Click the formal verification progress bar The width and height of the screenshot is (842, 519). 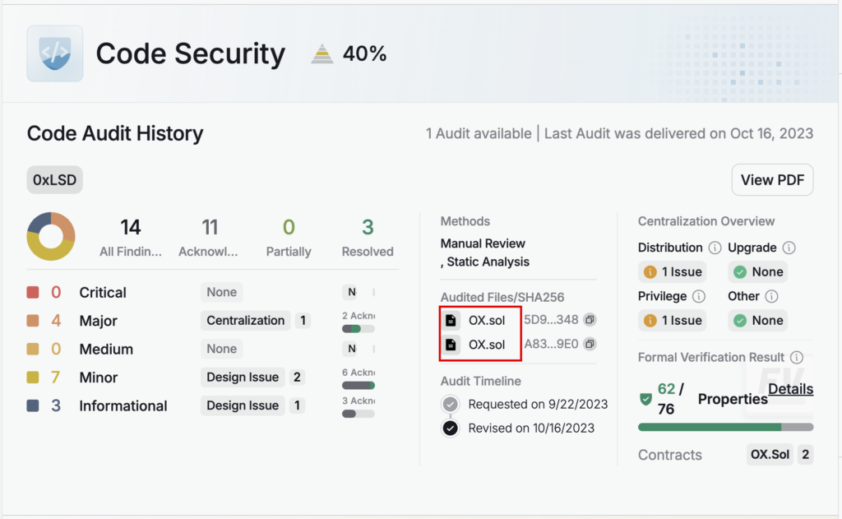[x=725, y=427]
